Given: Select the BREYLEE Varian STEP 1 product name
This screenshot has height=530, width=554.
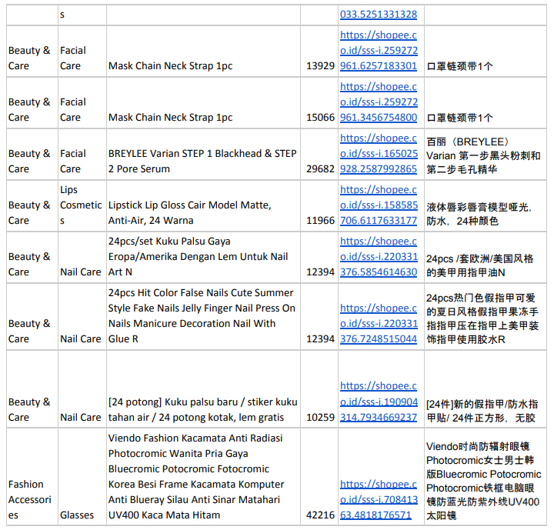Looking at the screenshot, I should click(202, 161).
